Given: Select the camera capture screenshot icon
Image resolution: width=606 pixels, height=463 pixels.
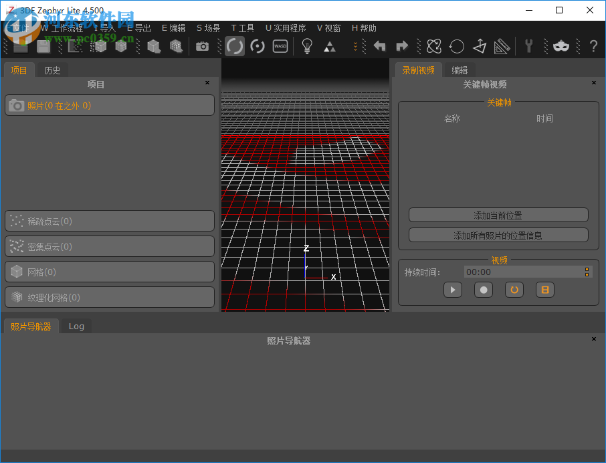Looking at the screenshot, I should click(x=202, y=46).
